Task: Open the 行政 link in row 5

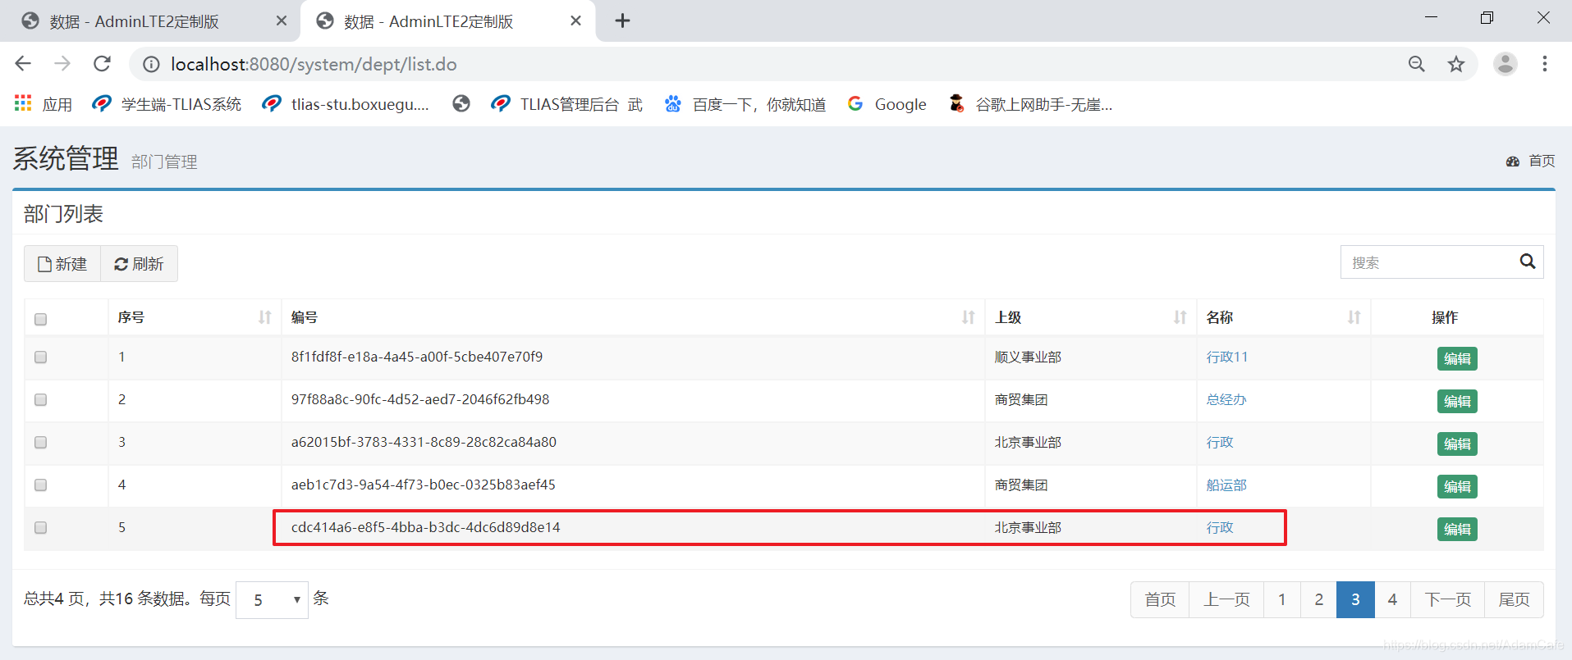Action: (x=1220, y=527)
